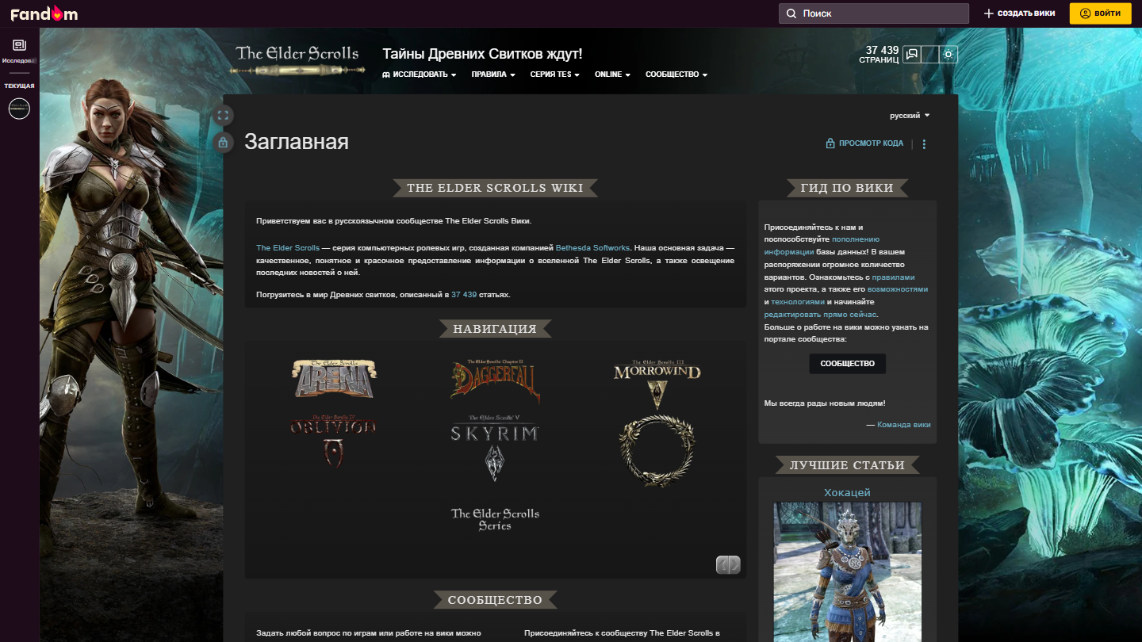Toggle light theme with the sun icon
This screenshot has width=1142, height=642.
coord(948,54)
